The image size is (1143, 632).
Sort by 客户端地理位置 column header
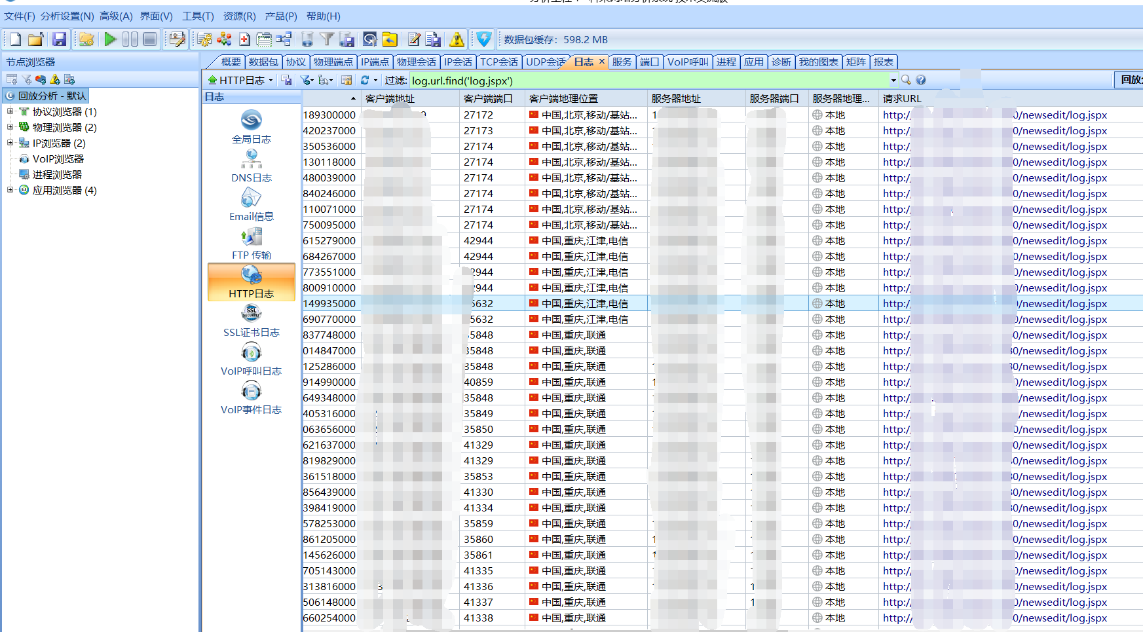point(586,99)
